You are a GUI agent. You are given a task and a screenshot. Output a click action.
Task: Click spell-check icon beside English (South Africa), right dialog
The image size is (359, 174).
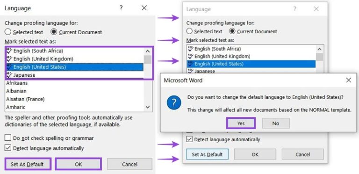point(191,49)
